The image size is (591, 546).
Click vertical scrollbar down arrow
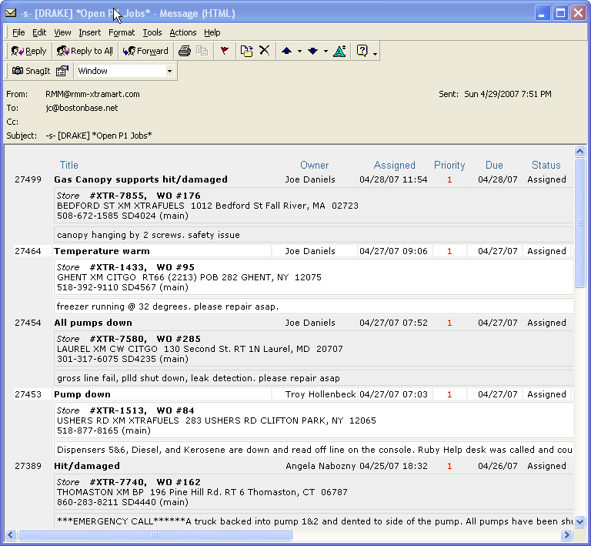579,521
